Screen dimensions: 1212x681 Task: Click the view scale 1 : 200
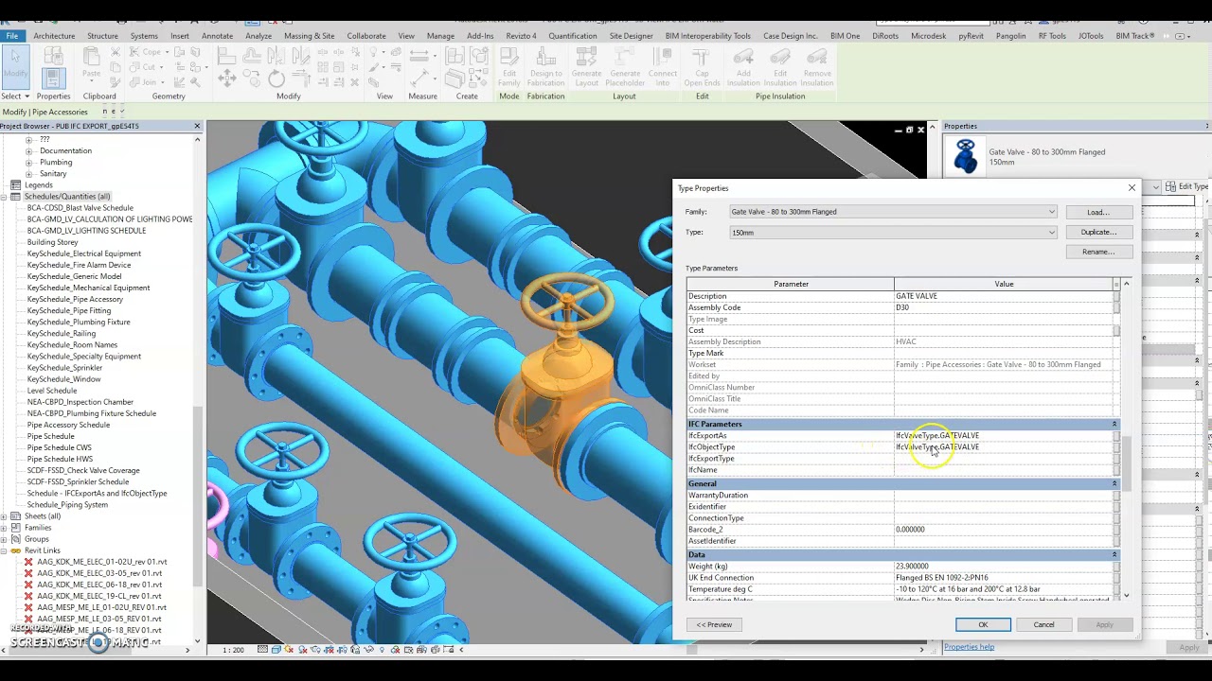(233, 650)
